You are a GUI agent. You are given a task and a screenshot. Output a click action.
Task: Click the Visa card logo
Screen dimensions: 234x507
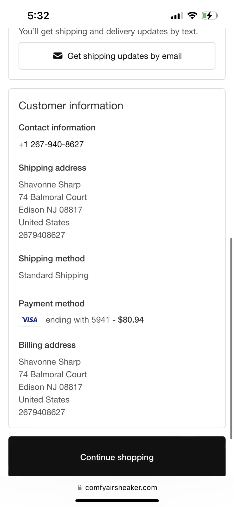30,320
